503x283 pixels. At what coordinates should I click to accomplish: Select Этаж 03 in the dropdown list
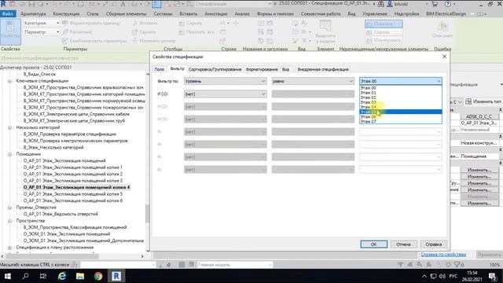400,102
